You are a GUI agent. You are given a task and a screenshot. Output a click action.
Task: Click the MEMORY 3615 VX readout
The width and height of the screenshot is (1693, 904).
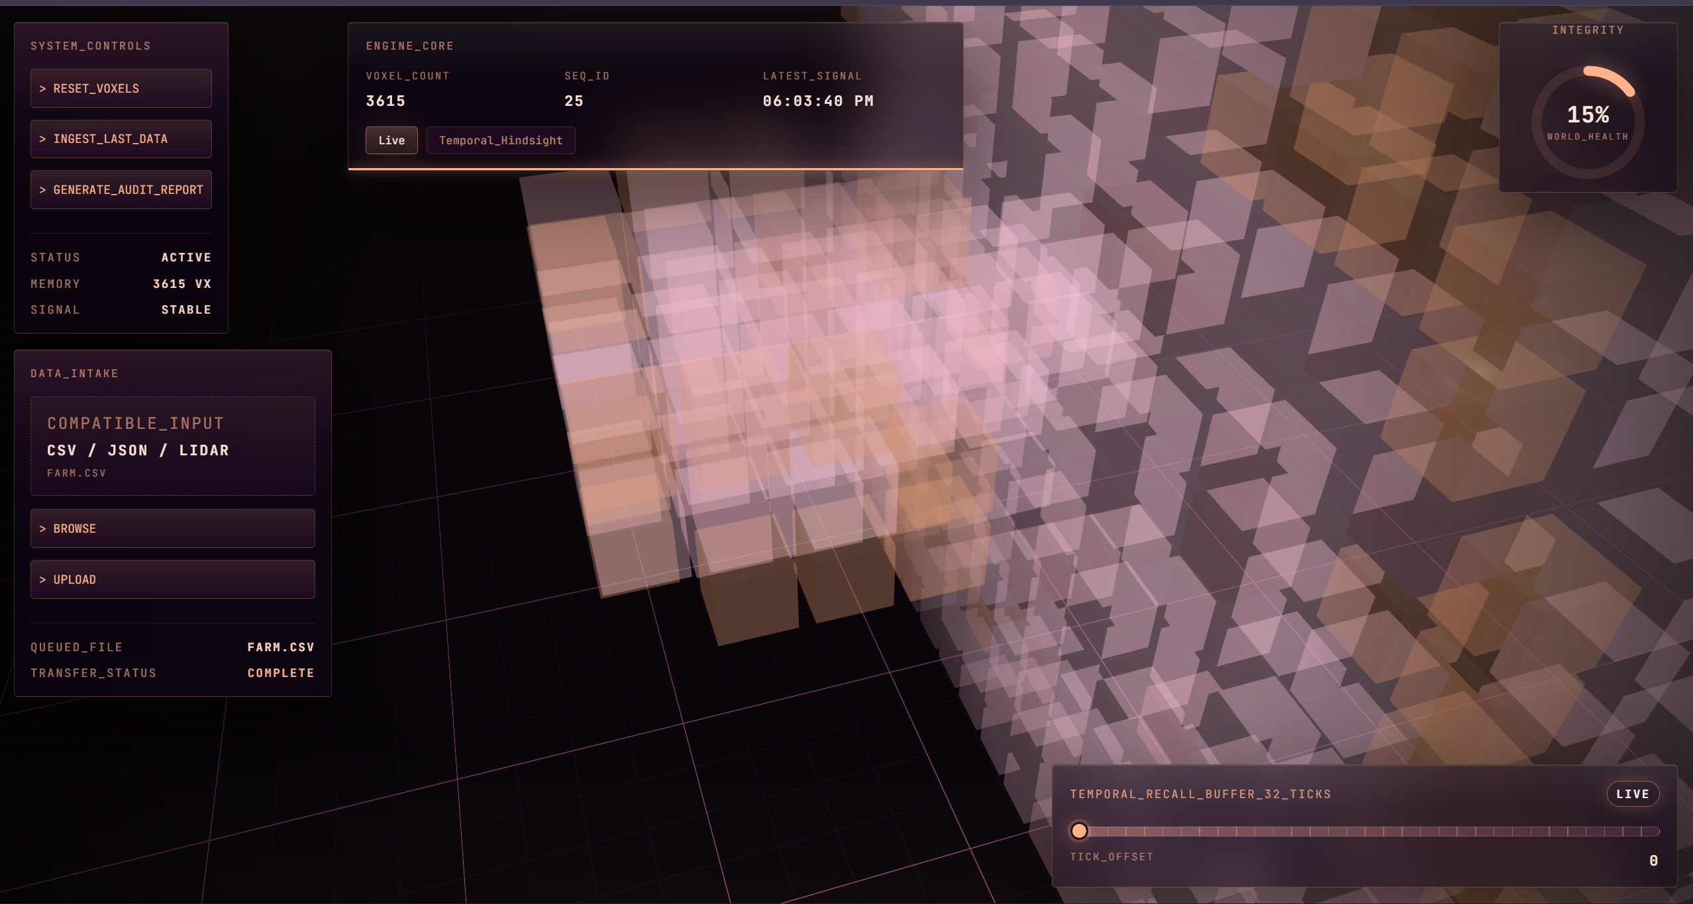tap(181, 284)
